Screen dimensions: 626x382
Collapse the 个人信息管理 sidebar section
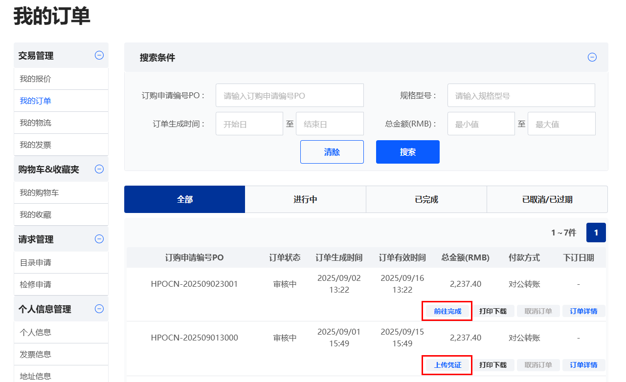click(x=99, y=309)
